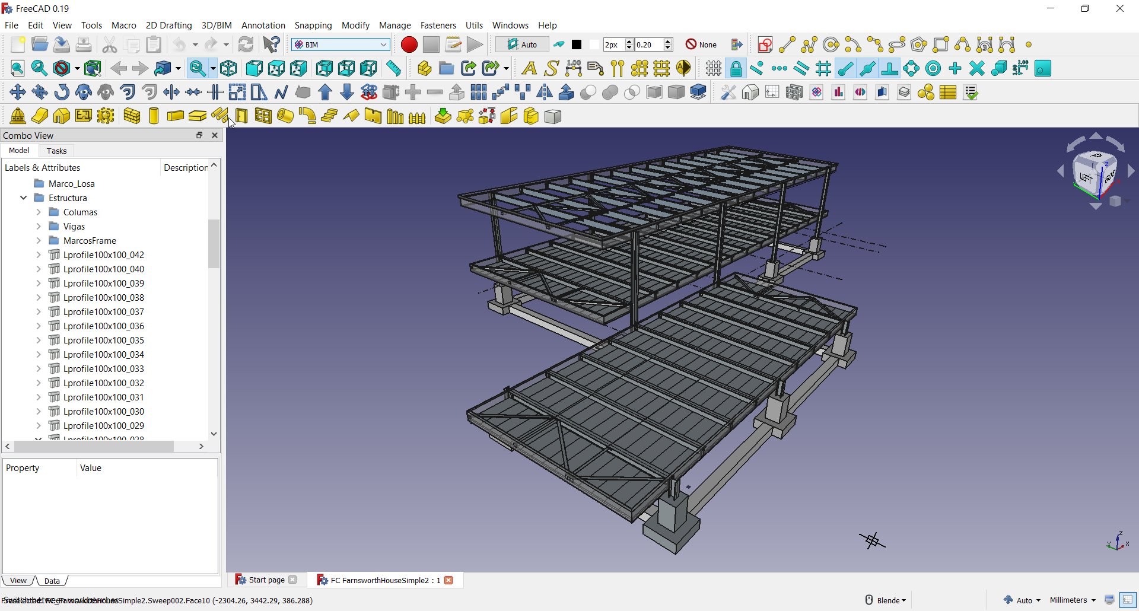Viewport: 1139px width, 611px height.
Task: Select the Arch Wall tool
Action: pyautogui.click(x=132, y=116)
